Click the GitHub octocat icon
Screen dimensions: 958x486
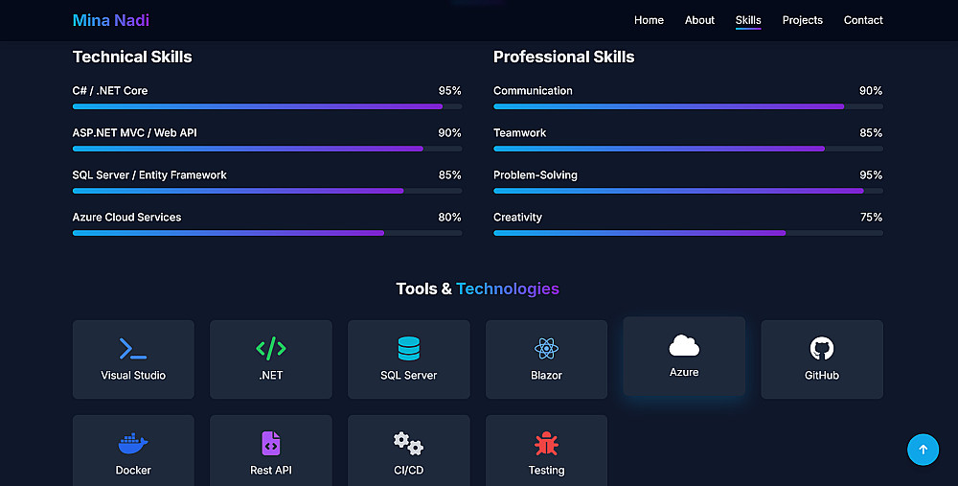click(x=822, y=349)
